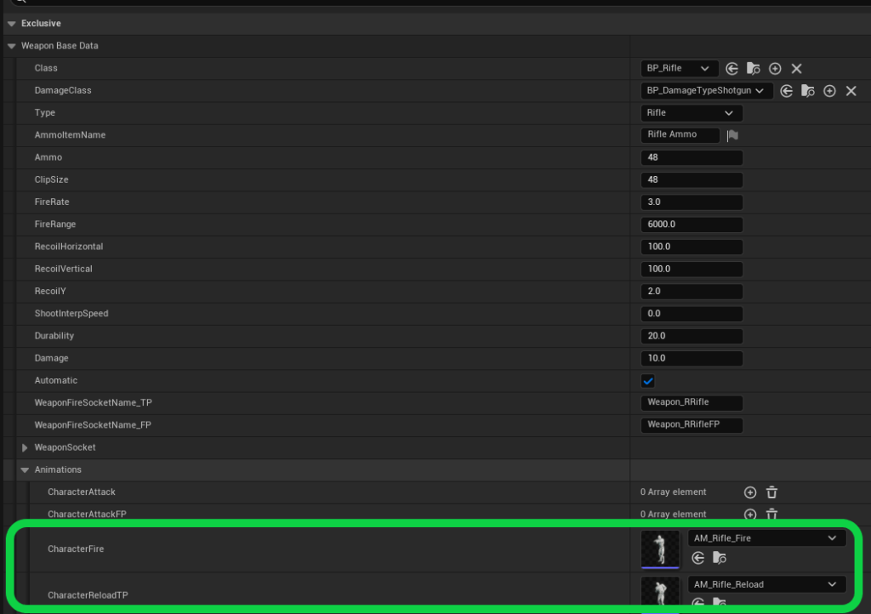Open the AM_Rifle_Fire asset dropdown
Screen dimensions: 871x614
[x=766, y=538]
